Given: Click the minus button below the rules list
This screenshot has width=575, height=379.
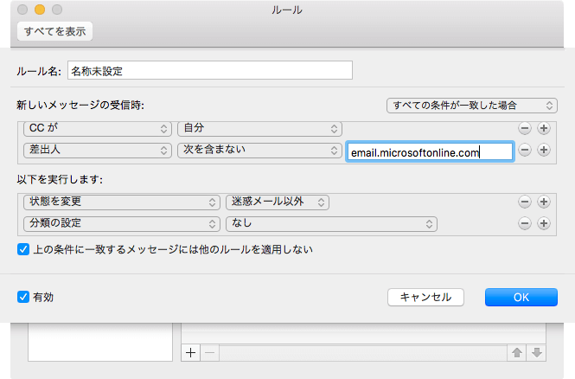Looking at the screenshot, I should (210, 353).
